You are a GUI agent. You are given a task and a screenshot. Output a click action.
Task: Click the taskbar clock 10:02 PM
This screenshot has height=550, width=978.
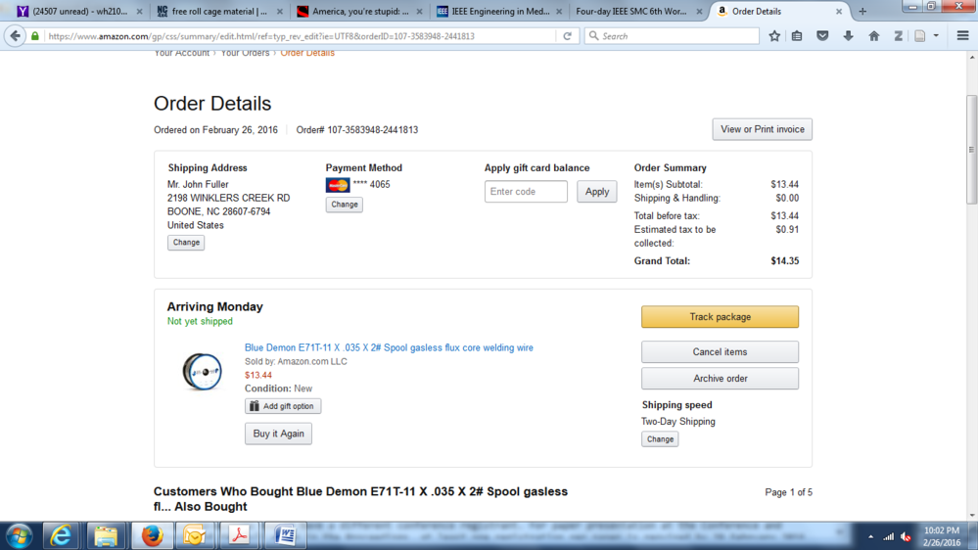point(941,530)
